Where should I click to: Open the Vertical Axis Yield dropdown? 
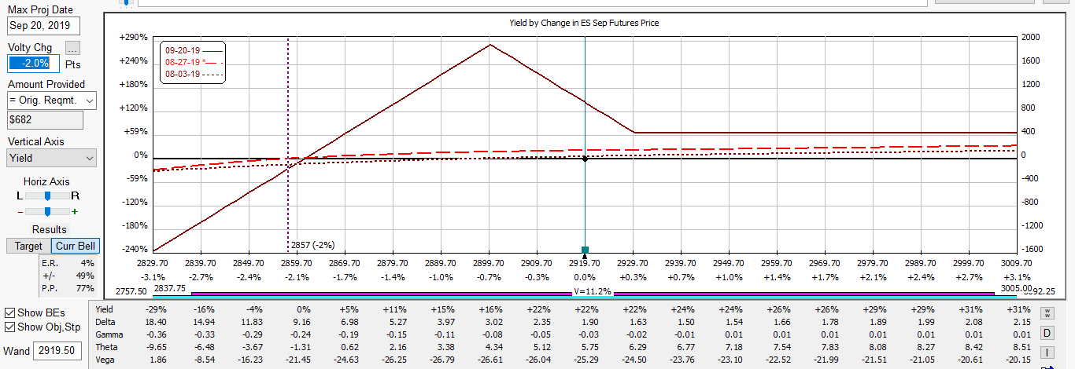pyautogui.click(x=51, y=158)
